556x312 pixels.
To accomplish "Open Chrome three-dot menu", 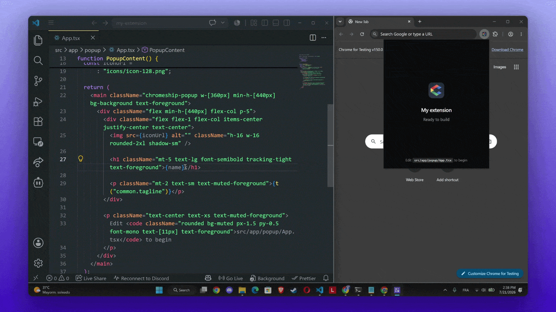I will click(521, 34).
